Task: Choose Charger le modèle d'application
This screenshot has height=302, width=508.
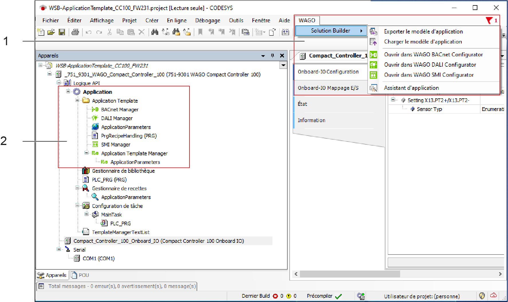Action: point(423,42)
